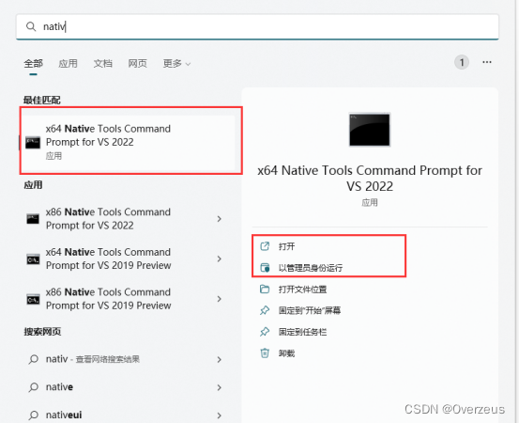Select web search result 'nativ - 查看网络搜索结果'
Screen dimensions: 519x423
tap(126, 359)
